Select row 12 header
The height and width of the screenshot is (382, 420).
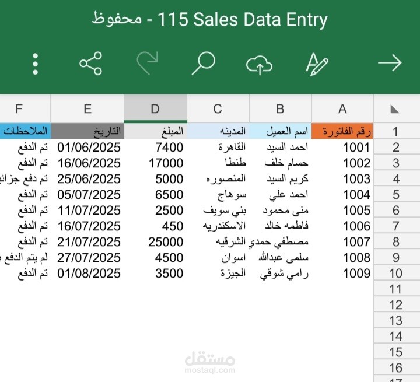coord(396,305)
